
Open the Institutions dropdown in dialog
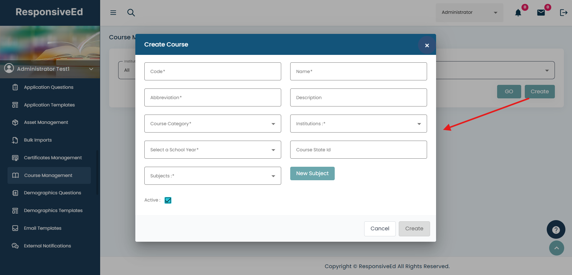click(x=358, y=124)
